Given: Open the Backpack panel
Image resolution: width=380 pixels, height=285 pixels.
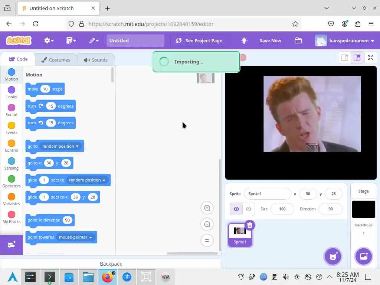Looking at the screenshot, I should click(111, 264).
